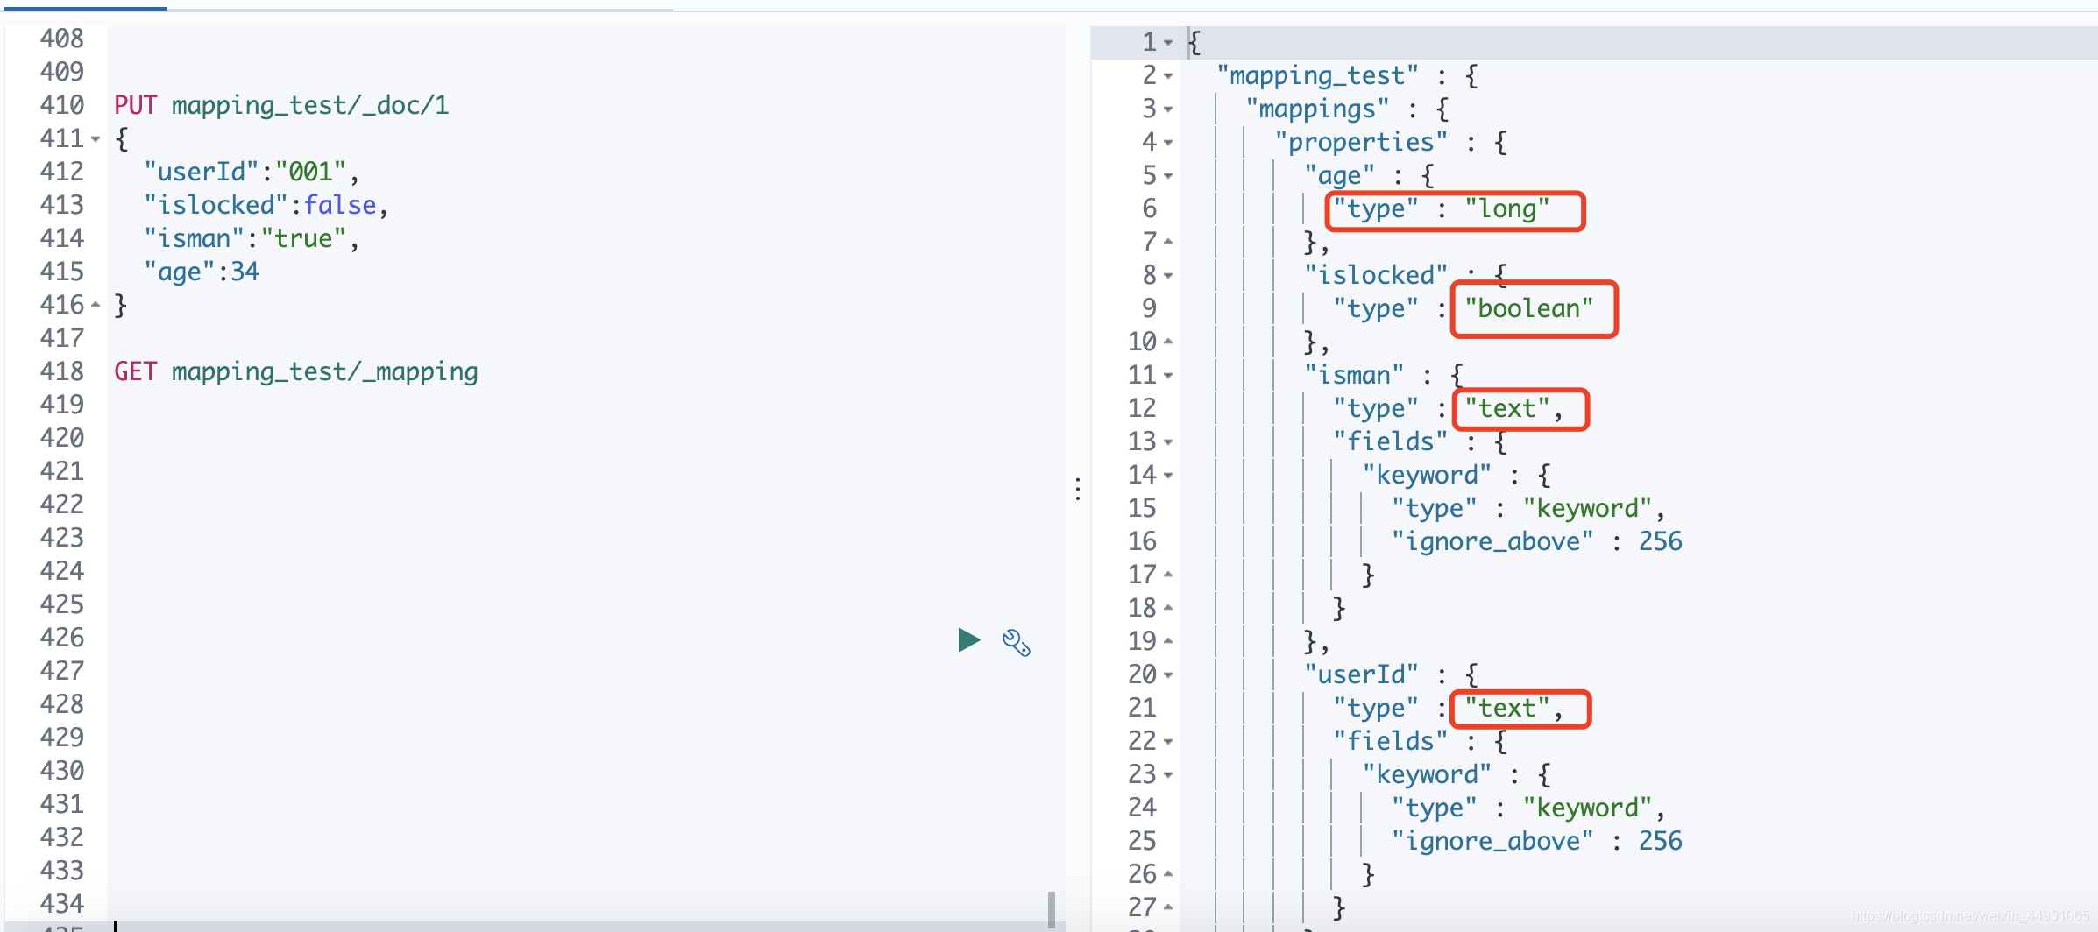The image size is (2098, 932).
Task: Collapse the code block at left line 411
Action: tap(96, 139)
